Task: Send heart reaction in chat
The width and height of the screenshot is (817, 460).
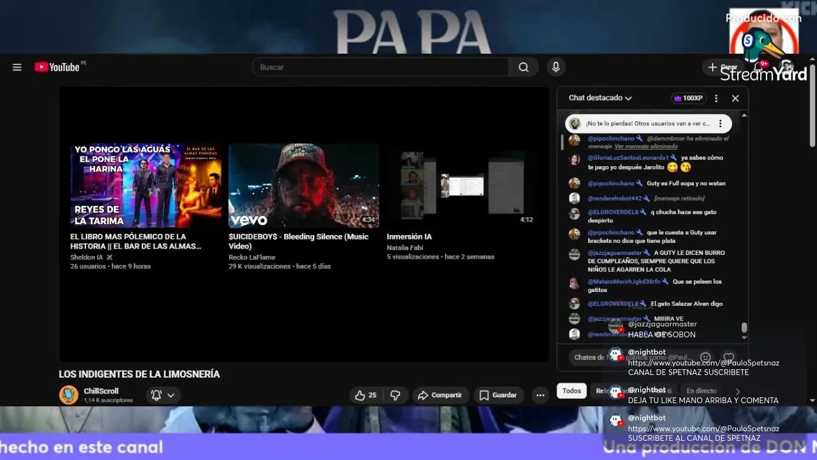Action: pyautogui.click(x=729, y=358)
